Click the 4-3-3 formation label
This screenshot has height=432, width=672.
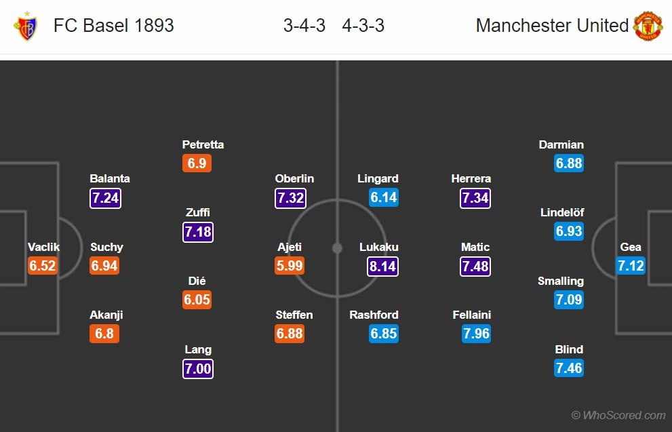pos(363,26)
